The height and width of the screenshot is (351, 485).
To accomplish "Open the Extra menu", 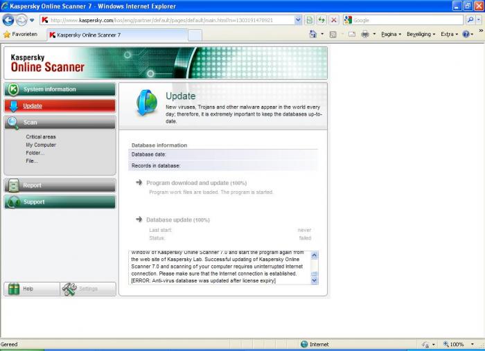I will point(450,35).
